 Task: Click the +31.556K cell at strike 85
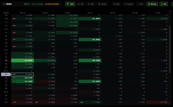(90, 81)
